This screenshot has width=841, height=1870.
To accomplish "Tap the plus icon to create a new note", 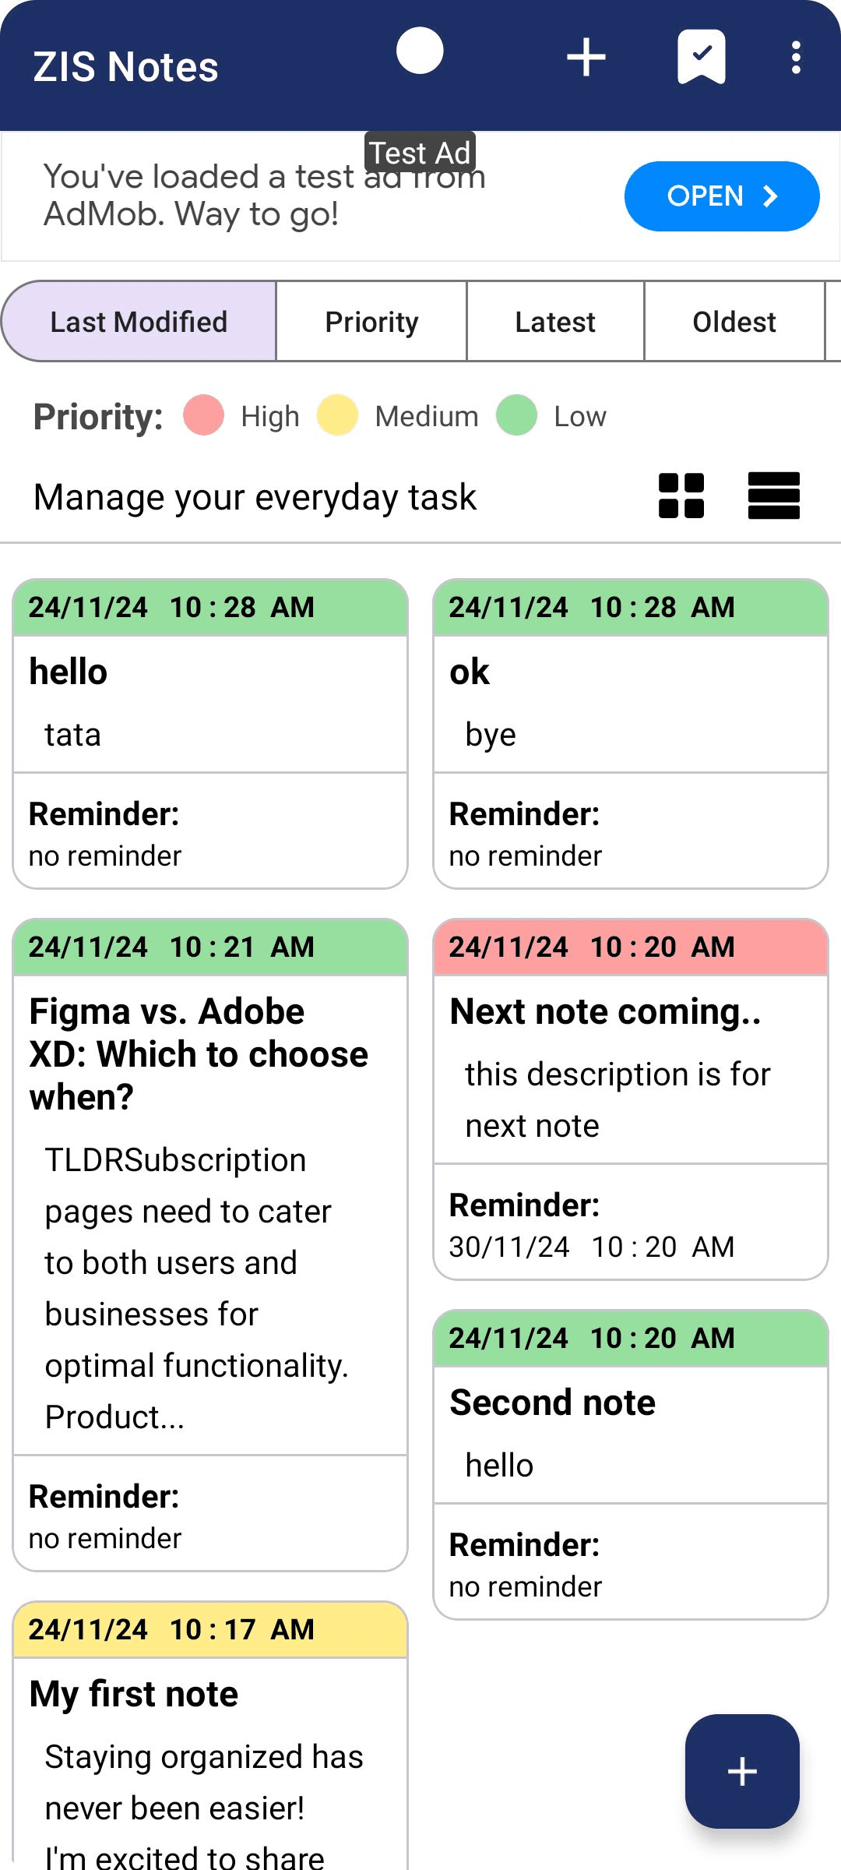I will [x=586, y=56].
